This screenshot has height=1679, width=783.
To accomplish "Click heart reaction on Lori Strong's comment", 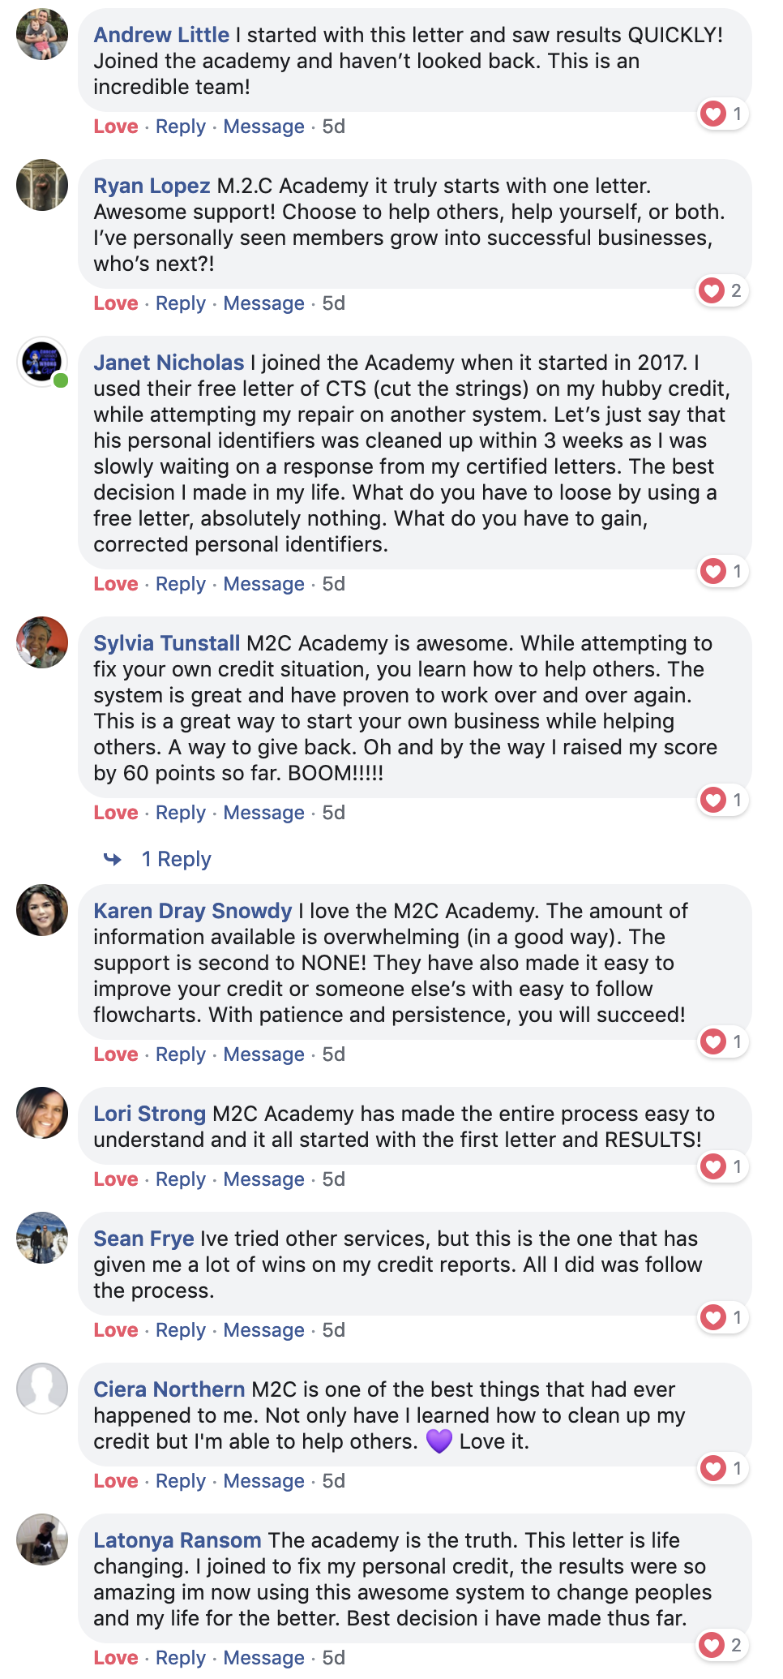I will [x=721, y=1166].
